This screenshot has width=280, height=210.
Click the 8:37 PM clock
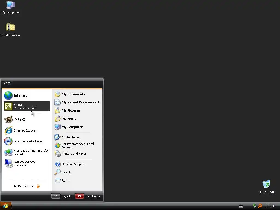tap(270, 206)
